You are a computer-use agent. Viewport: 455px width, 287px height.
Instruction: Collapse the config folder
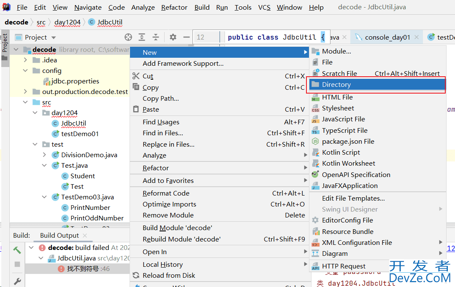[26, 71]
